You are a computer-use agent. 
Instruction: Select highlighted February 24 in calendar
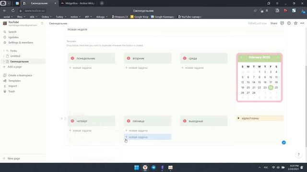coord(271,87)
